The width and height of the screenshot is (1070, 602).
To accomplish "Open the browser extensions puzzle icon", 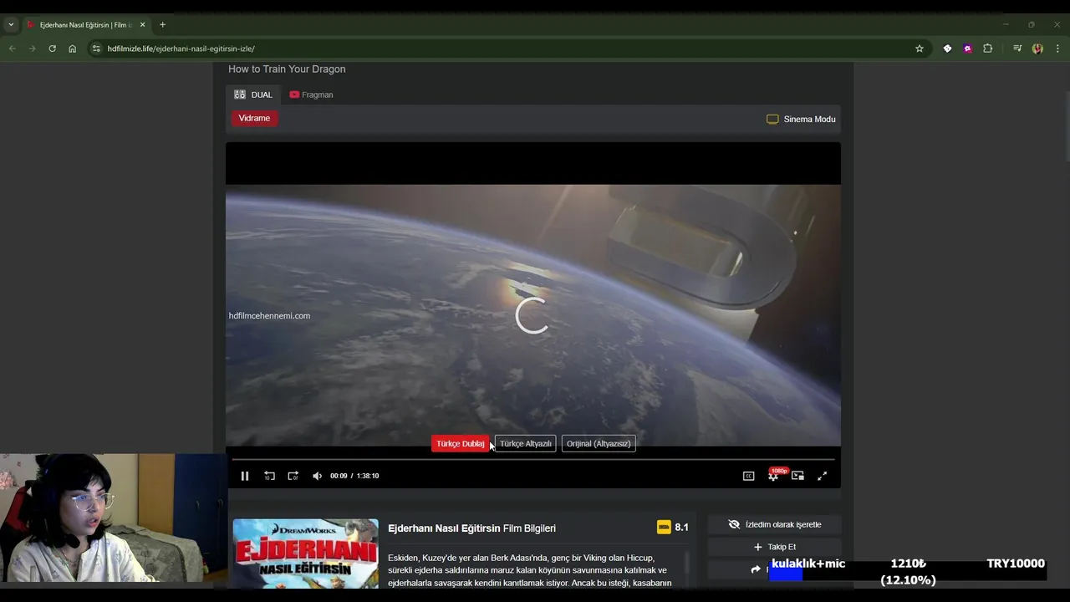I will 987,48.
